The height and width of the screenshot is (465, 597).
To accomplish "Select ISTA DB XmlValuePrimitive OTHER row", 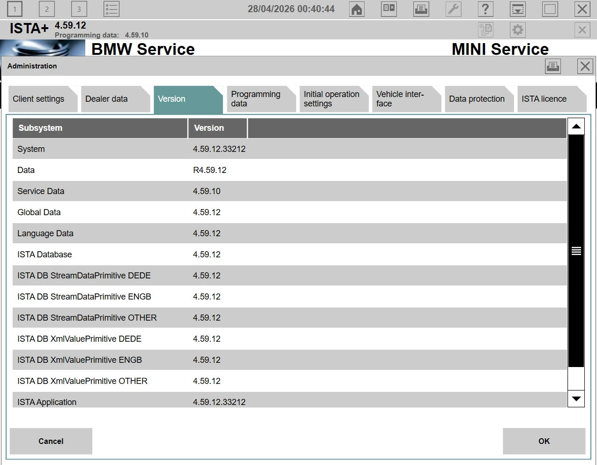I will [290, 381].
